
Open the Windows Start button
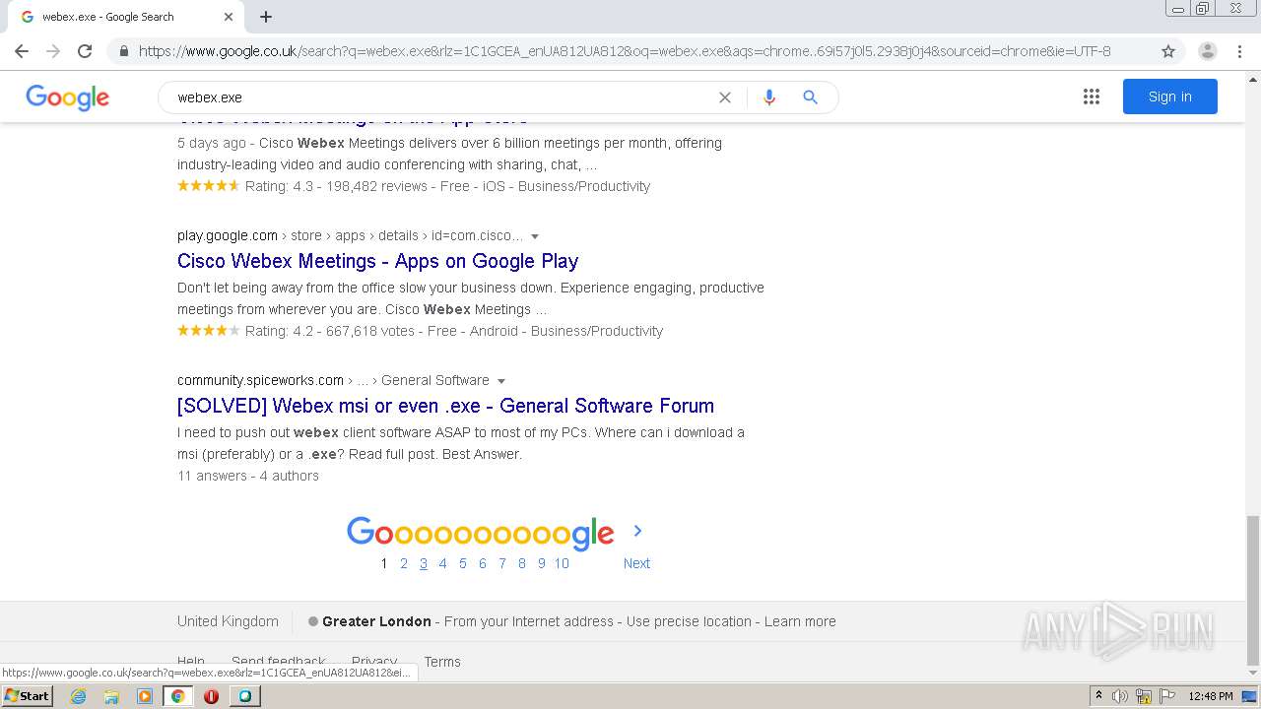click(x=27, y=695)
